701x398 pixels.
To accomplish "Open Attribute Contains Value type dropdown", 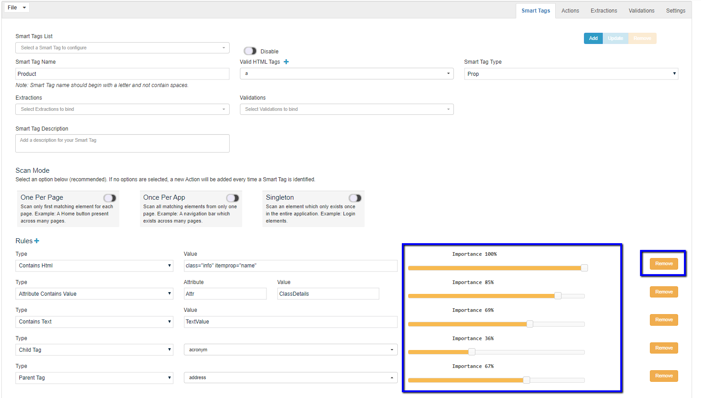I will point(95,294).
